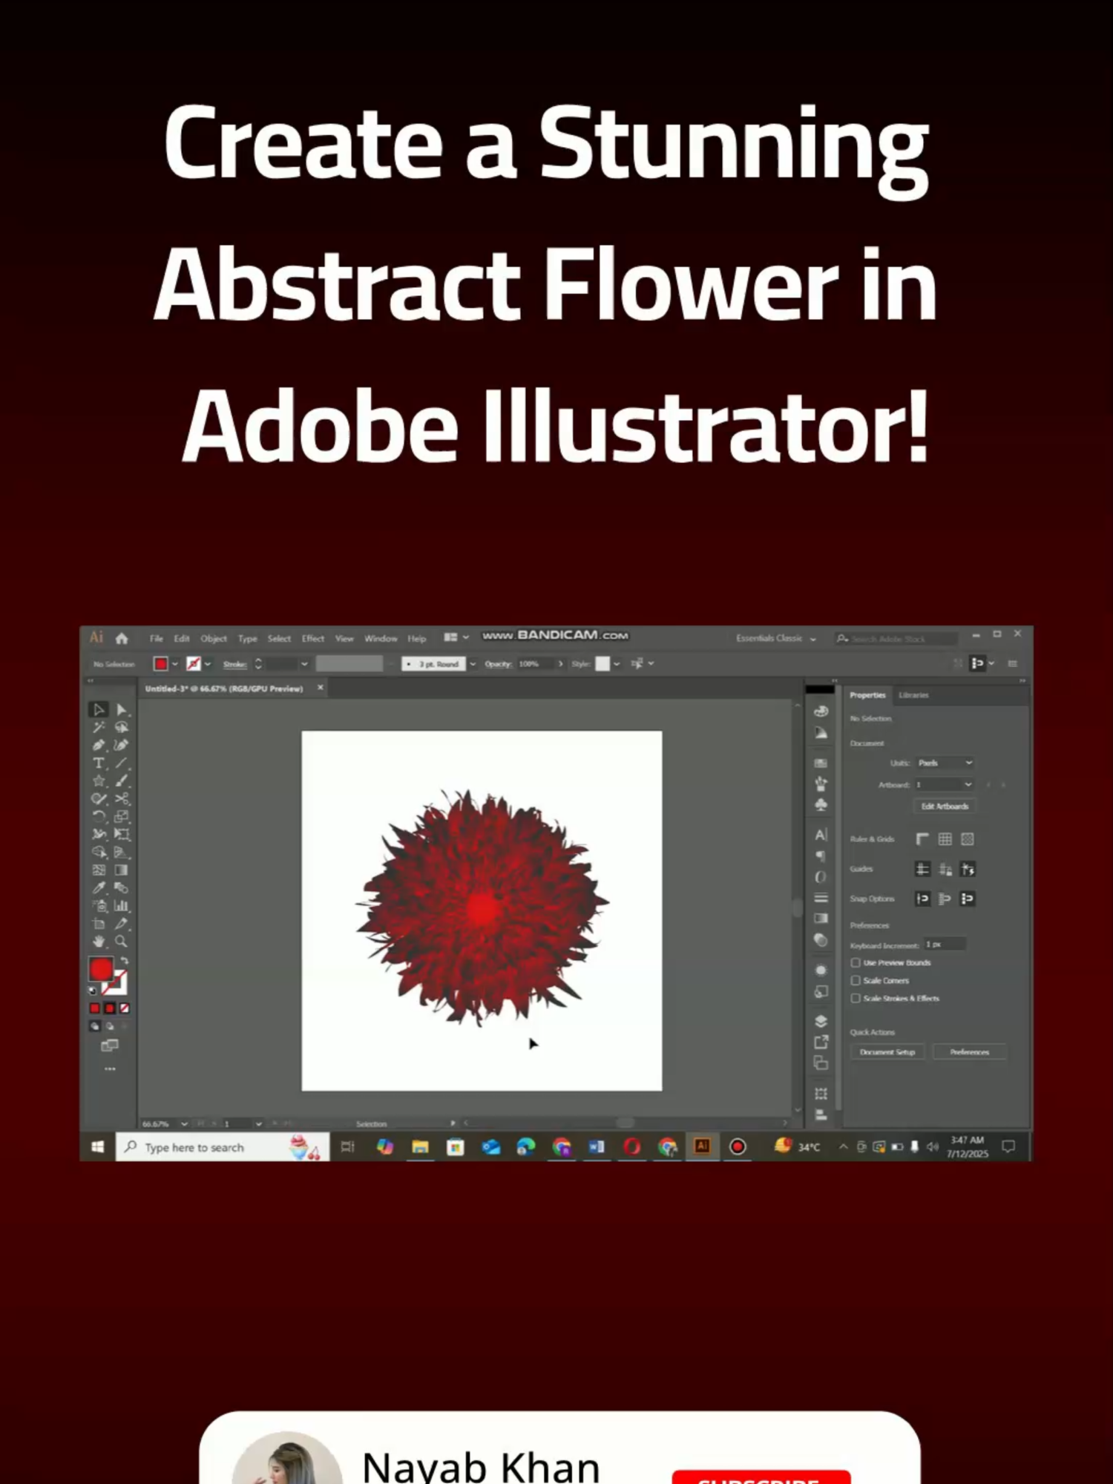Choose the Free Transform tool
Screen dimensions: 1113x1484
(122, 834)
